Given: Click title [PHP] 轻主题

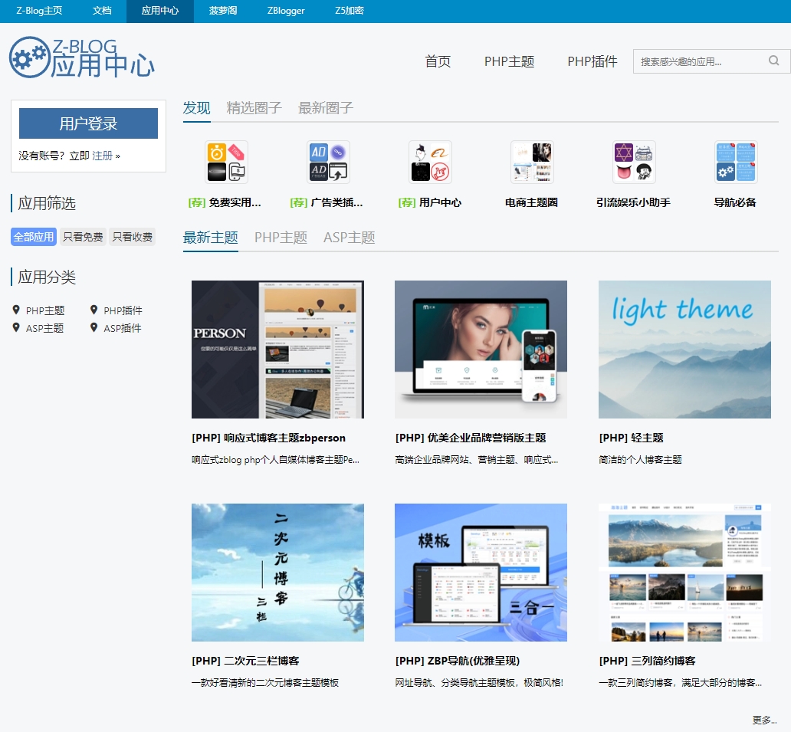Looking at the screenshot, I should pyautogui.click(x=631, y=438).
